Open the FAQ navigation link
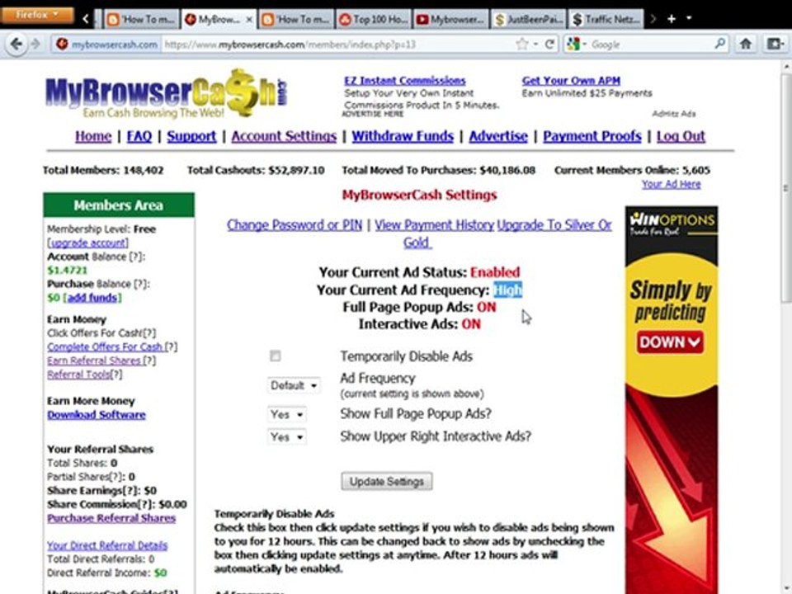This screenshot has height=594, width=792. click(139, 136)
